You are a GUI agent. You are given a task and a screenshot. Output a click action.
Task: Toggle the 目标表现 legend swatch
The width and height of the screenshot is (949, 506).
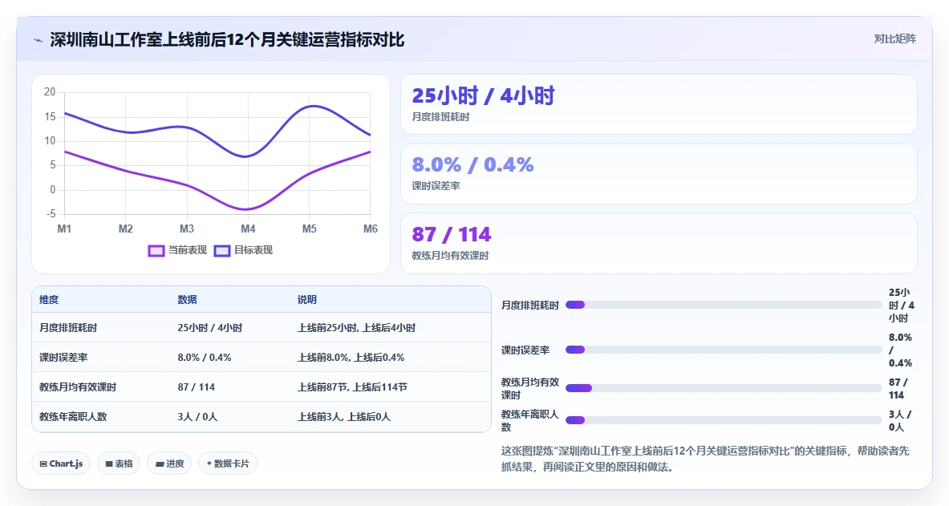222,250
